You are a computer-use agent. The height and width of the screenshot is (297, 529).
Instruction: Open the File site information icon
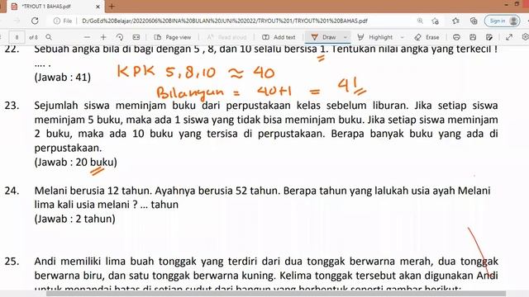[x=57, y=21]
